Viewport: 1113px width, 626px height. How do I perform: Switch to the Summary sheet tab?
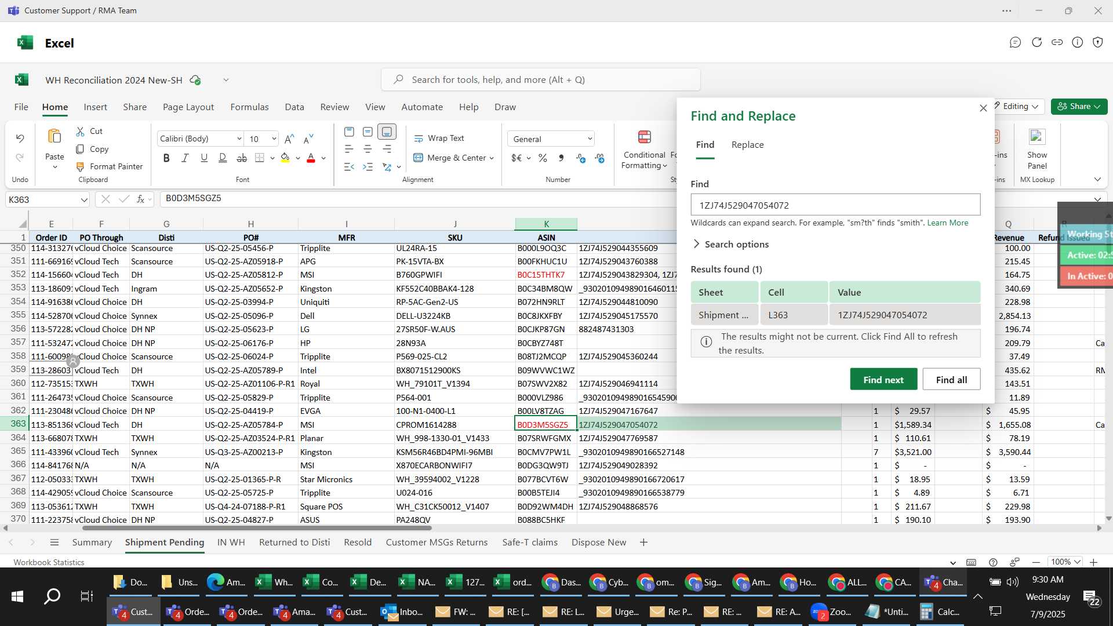pyautogui.click(x=92, y=543)
